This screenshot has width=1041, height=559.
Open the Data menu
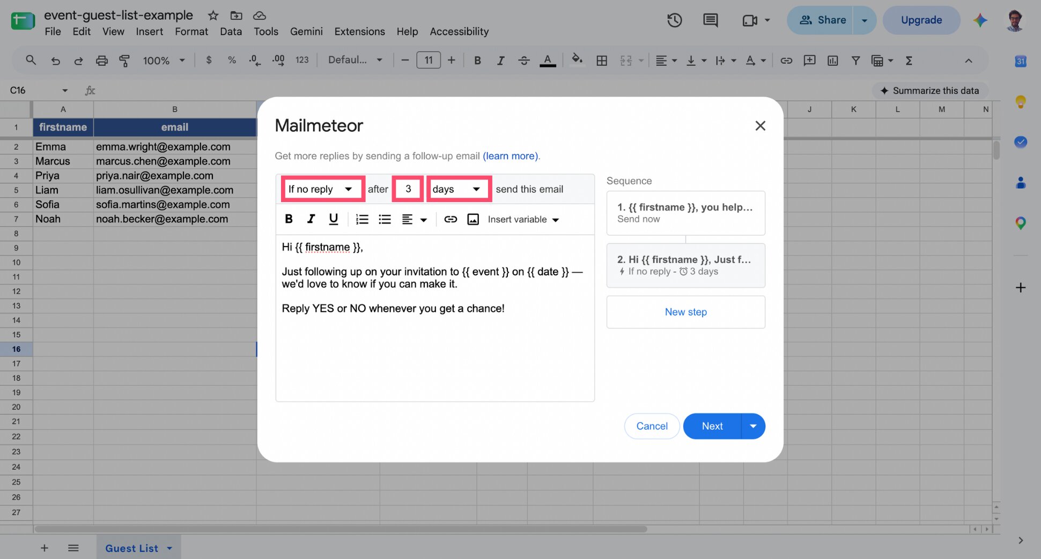pos(231,32)
